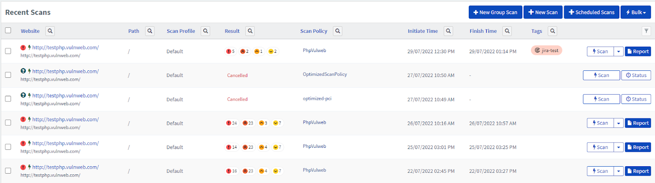Click the Finish Time search icon

tap(507, 31)
